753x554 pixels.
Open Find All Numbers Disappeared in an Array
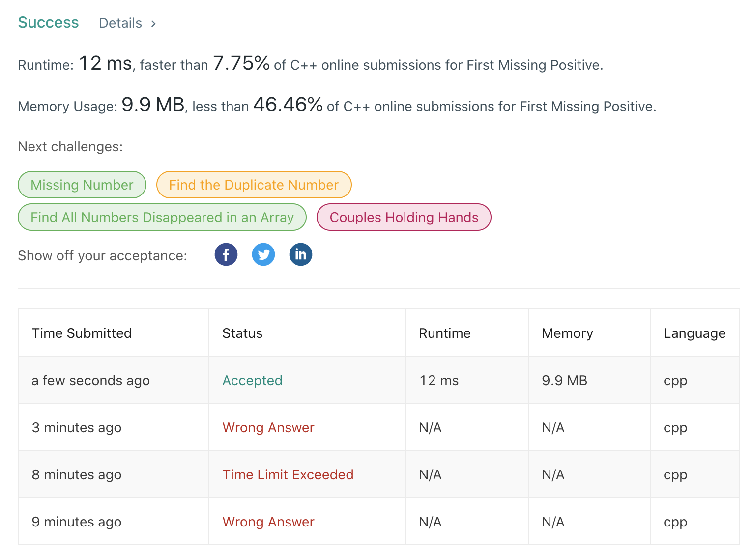[162, 217]
